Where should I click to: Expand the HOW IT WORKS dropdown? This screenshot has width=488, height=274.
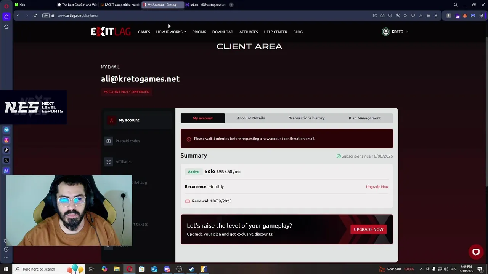click(171, 32)
